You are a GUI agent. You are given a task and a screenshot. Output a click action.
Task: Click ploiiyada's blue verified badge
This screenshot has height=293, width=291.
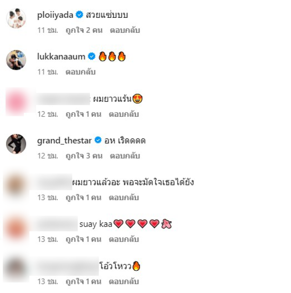pos(79,15)
